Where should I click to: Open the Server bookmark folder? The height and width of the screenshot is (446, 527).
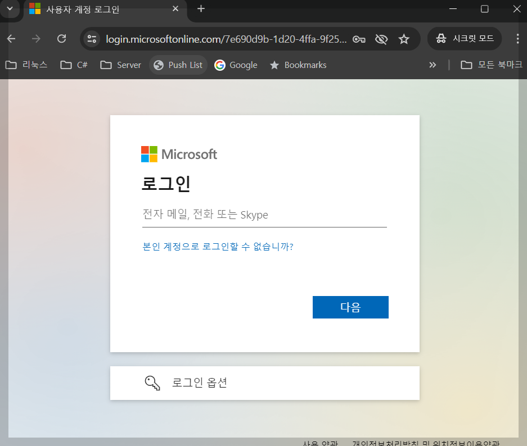(121, 65)
